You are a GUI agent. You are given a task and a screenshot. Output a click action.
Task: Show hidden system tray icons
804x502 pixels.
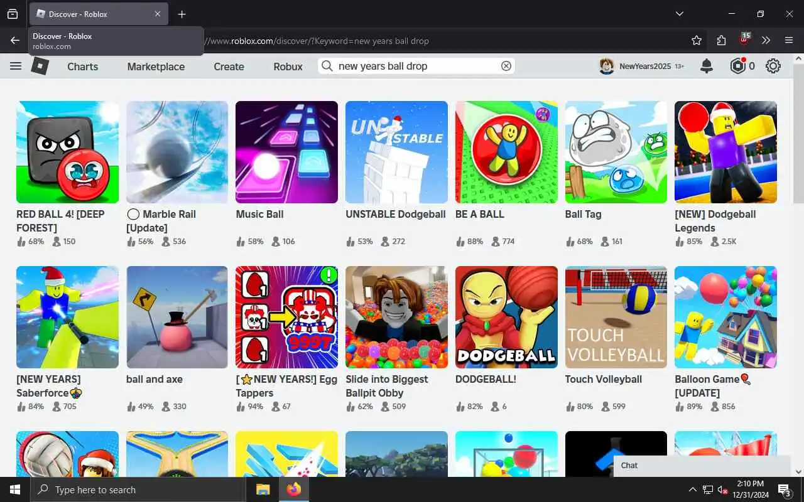692,489
